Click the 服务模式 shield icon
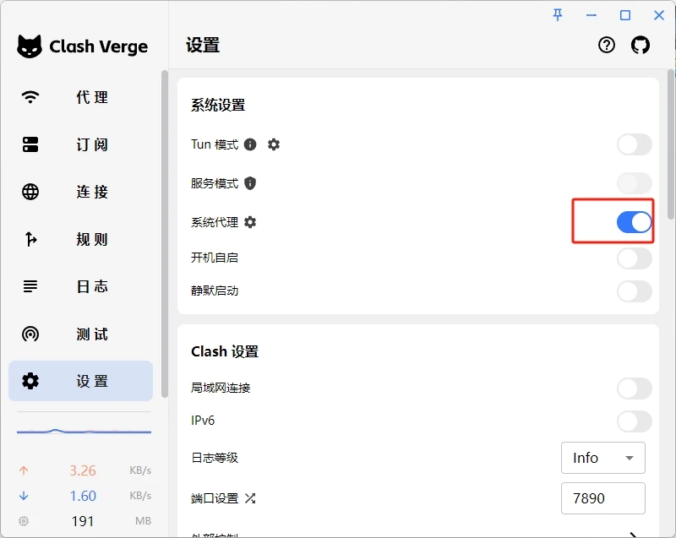 click(x=250, y=183)
